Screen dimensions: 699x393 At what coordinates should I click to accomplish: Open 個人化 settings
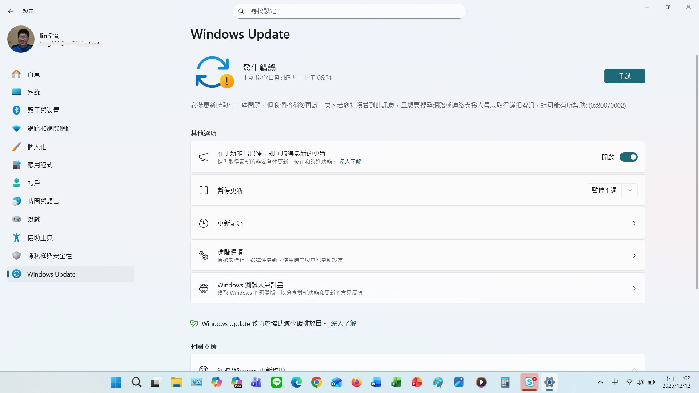[37, 146]
